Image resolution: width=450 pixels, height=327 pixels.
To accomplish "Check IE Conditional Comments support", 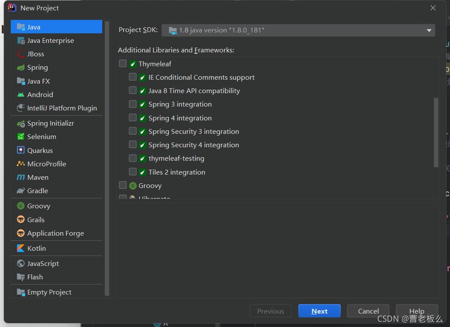I will point(133,77).
